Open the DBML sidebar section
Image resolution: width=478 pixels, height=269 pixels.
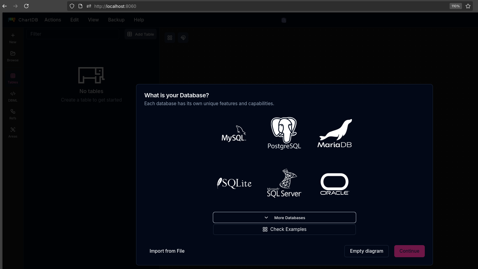click(13, 96)
